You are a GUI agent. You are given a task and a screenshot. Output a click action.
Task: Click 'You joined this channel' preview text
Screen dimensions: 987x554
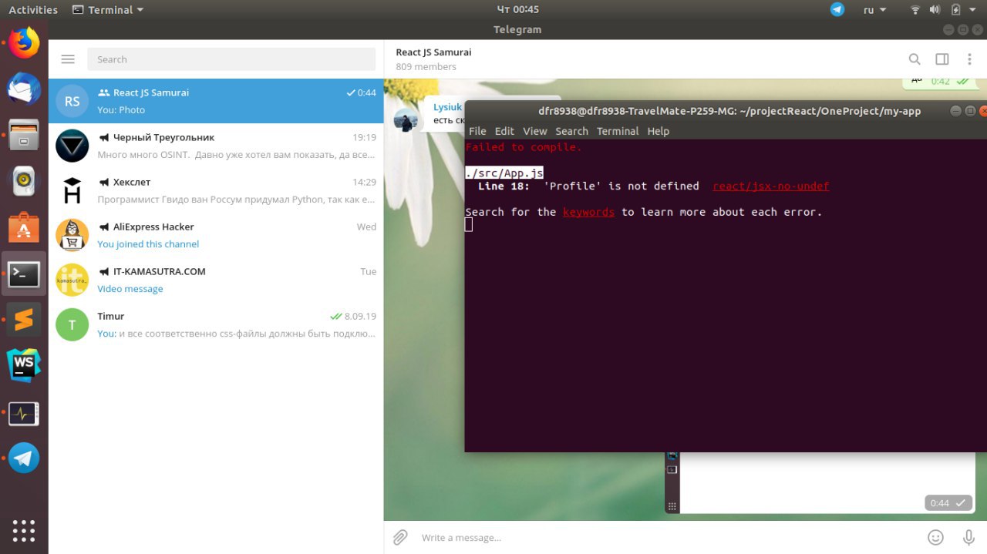pos(148,244)
